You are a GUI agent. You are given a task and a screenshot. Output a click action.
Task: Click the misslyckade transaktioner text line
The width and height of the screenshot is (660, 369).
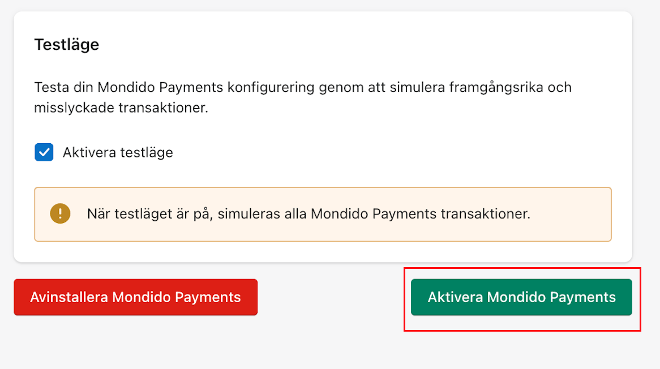pyautogui.click(x=121, y=108)
